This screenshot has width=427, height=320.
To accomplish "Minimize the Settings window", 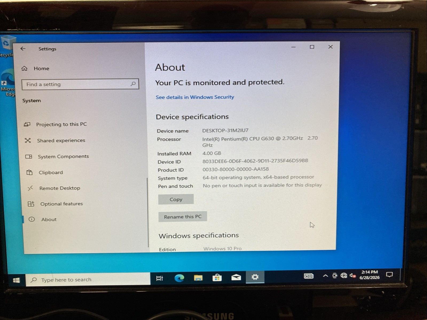I will (293, 47).
